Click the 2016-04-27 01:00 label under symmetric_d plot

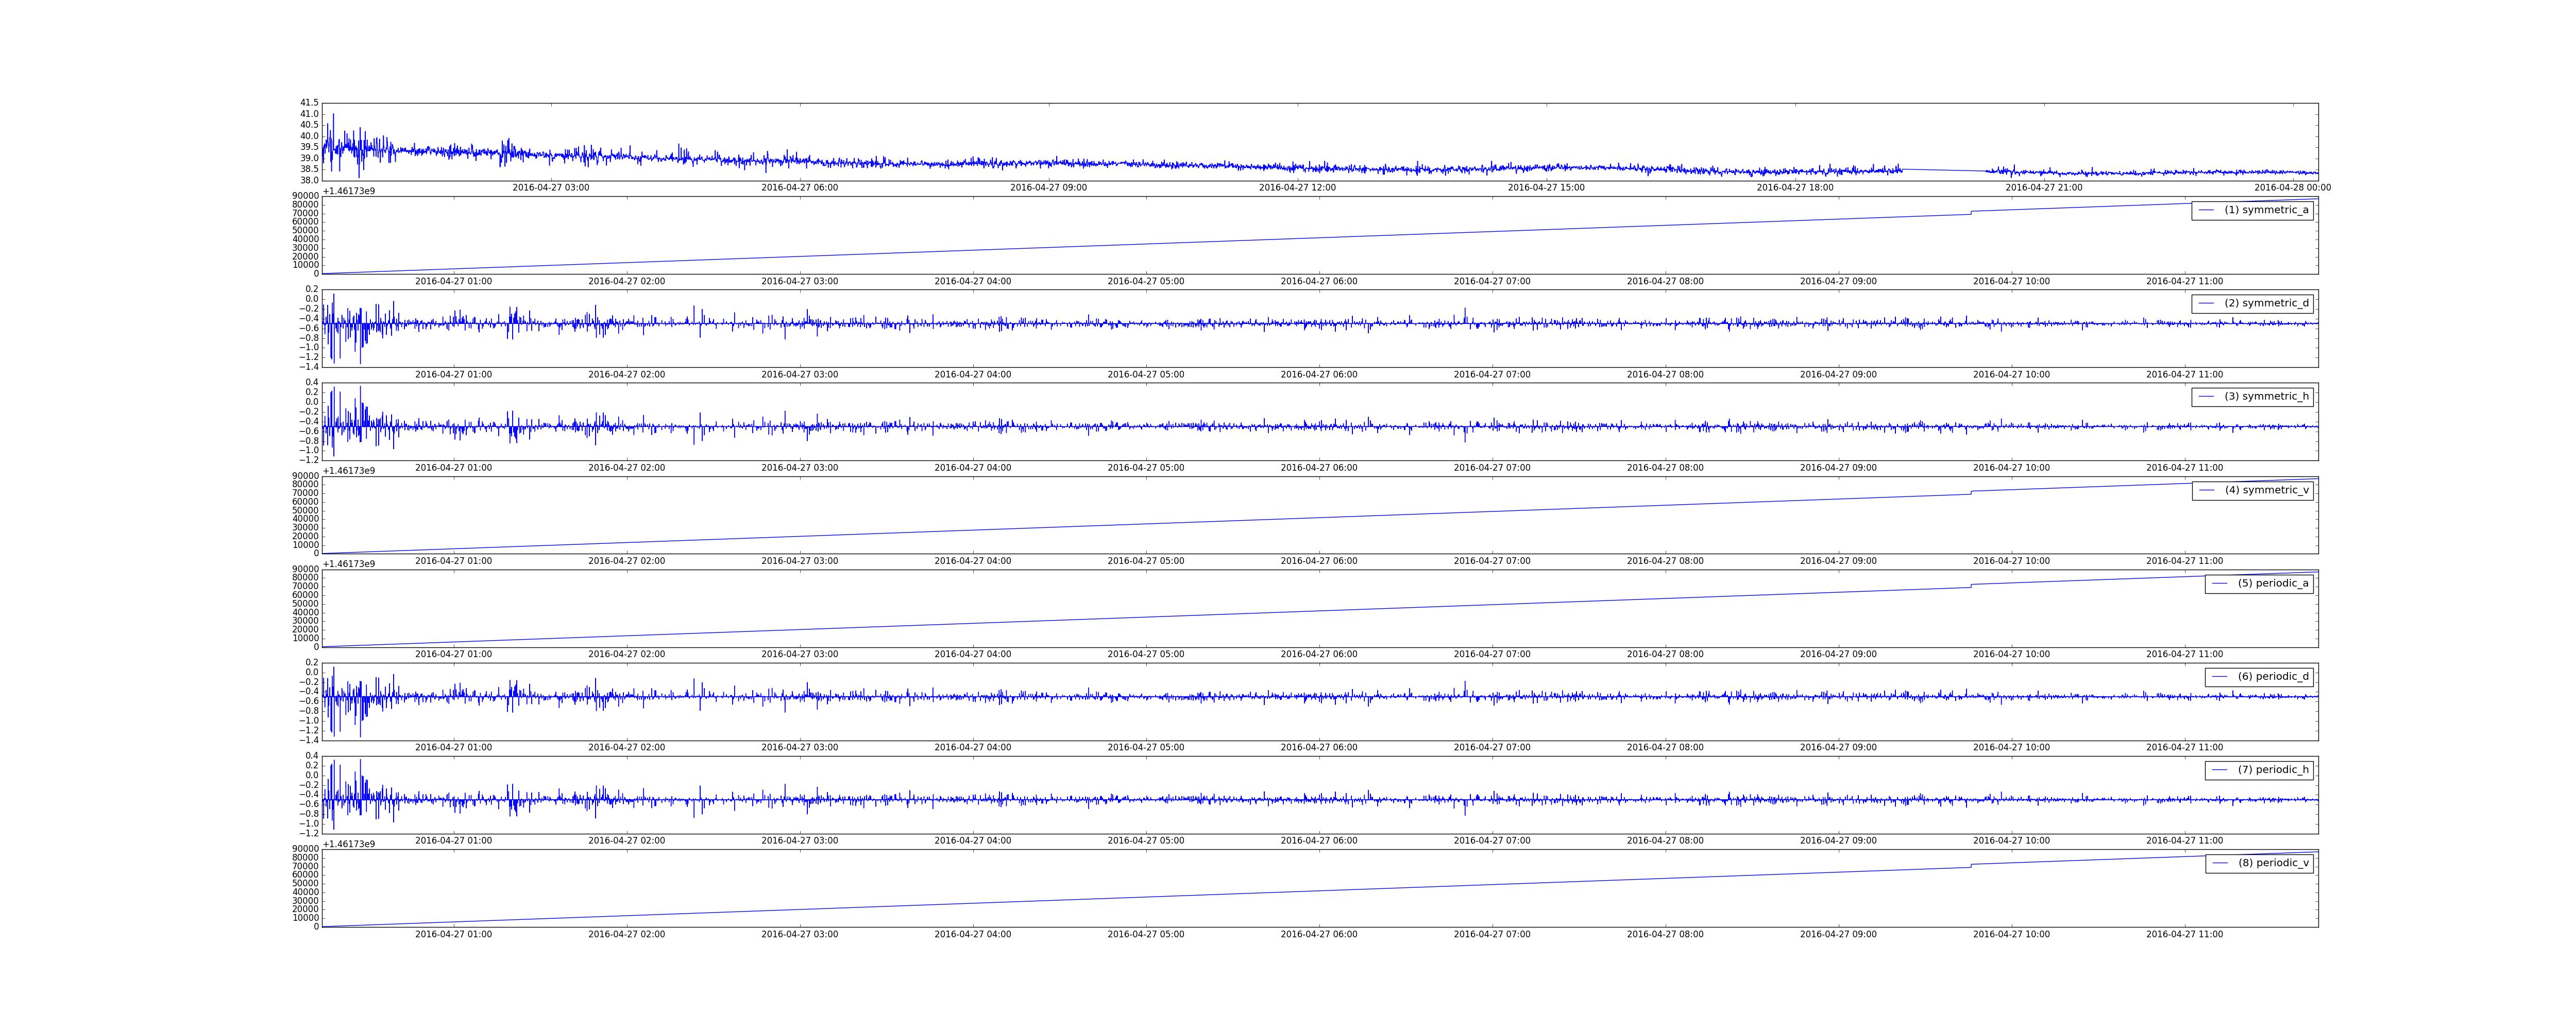(453, 375)
